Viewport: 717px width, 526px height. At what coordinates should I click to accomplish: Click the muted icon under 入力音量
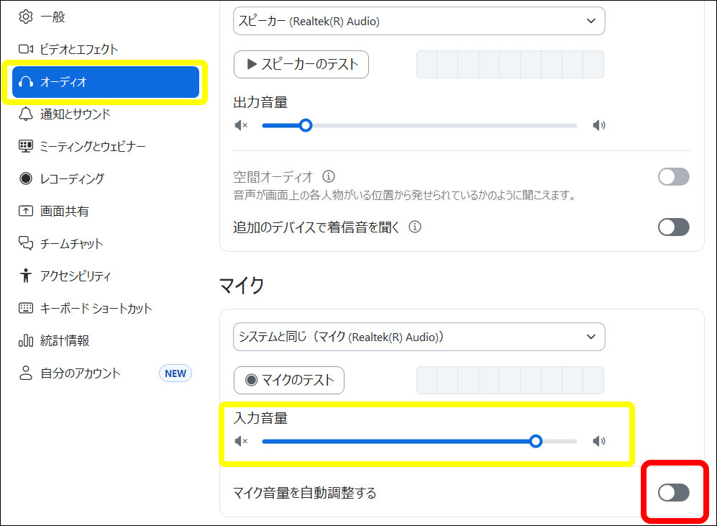point(241,441)
